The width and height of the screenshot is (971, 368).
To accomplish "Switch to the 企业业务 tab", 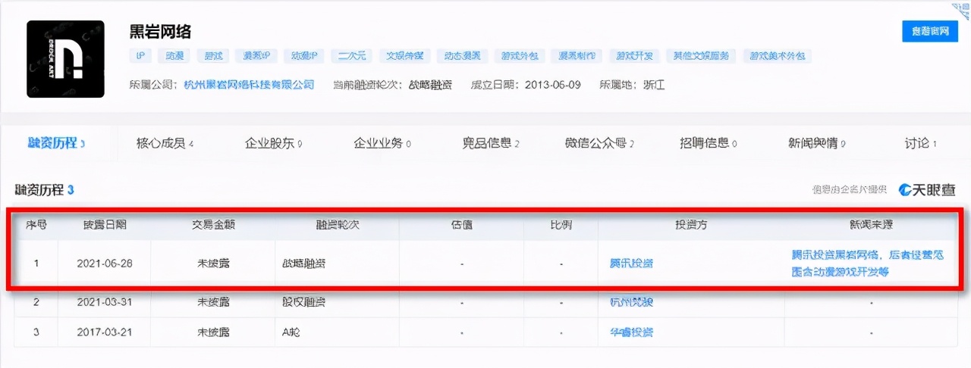I will pyautogui.click(x=382, y=143).
